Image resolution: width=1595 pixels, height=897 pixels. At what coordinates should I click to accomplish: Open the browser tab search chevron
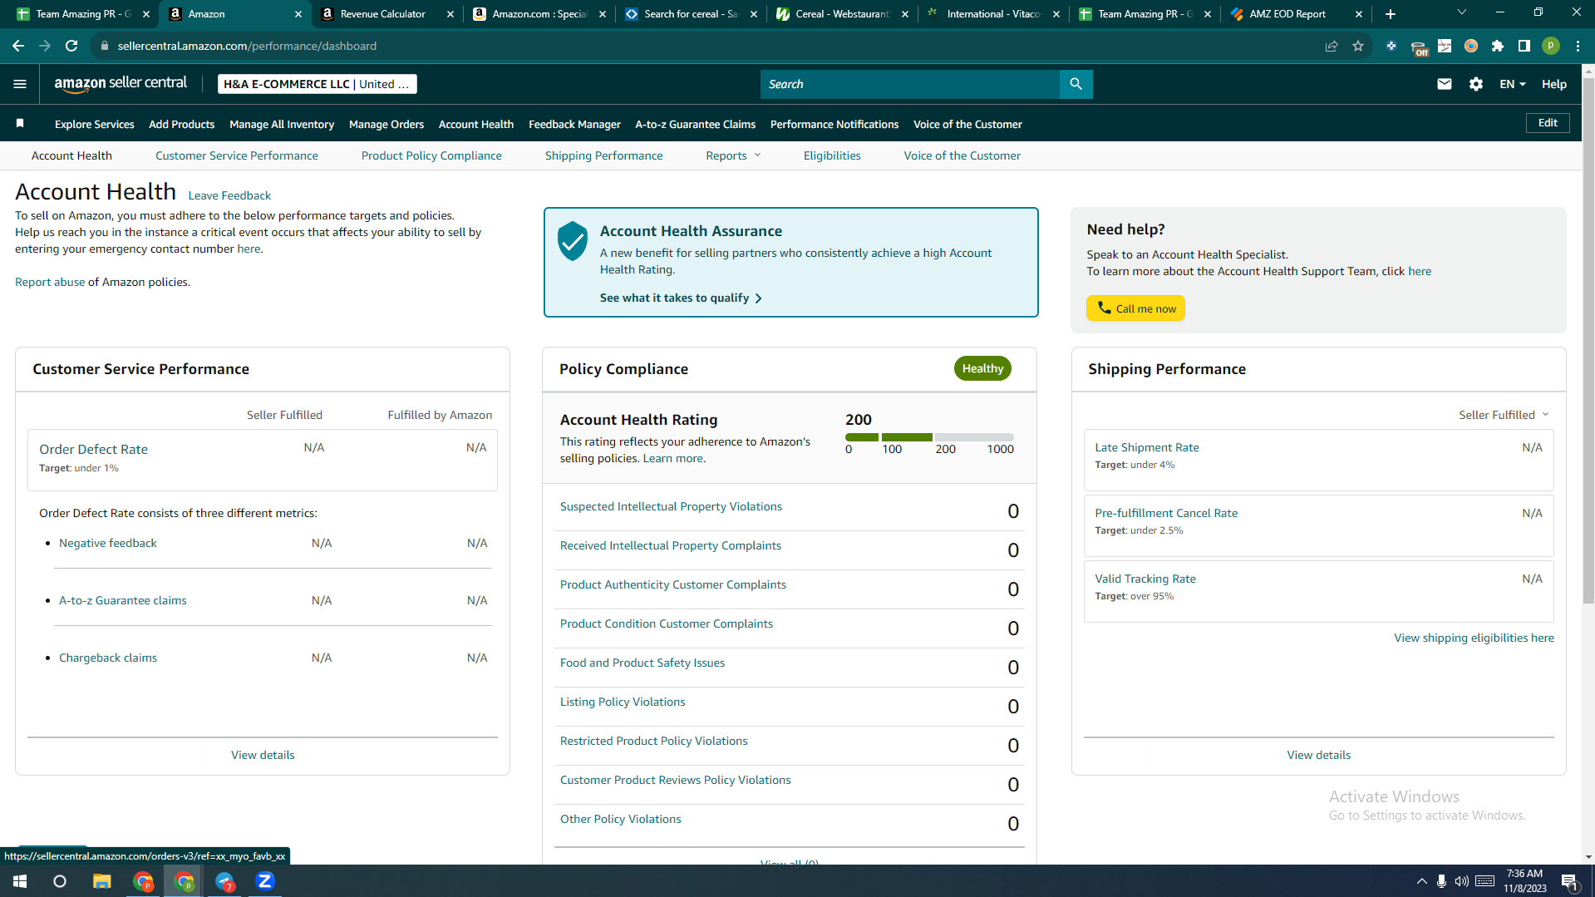tap(1461, 12)
